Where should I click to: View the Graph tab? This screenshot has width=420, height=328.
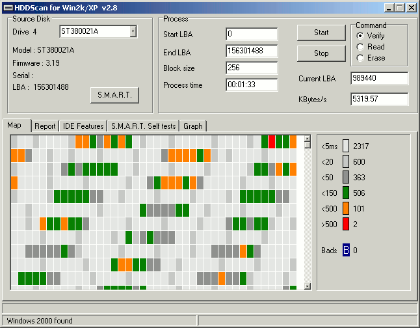(192, 126)
